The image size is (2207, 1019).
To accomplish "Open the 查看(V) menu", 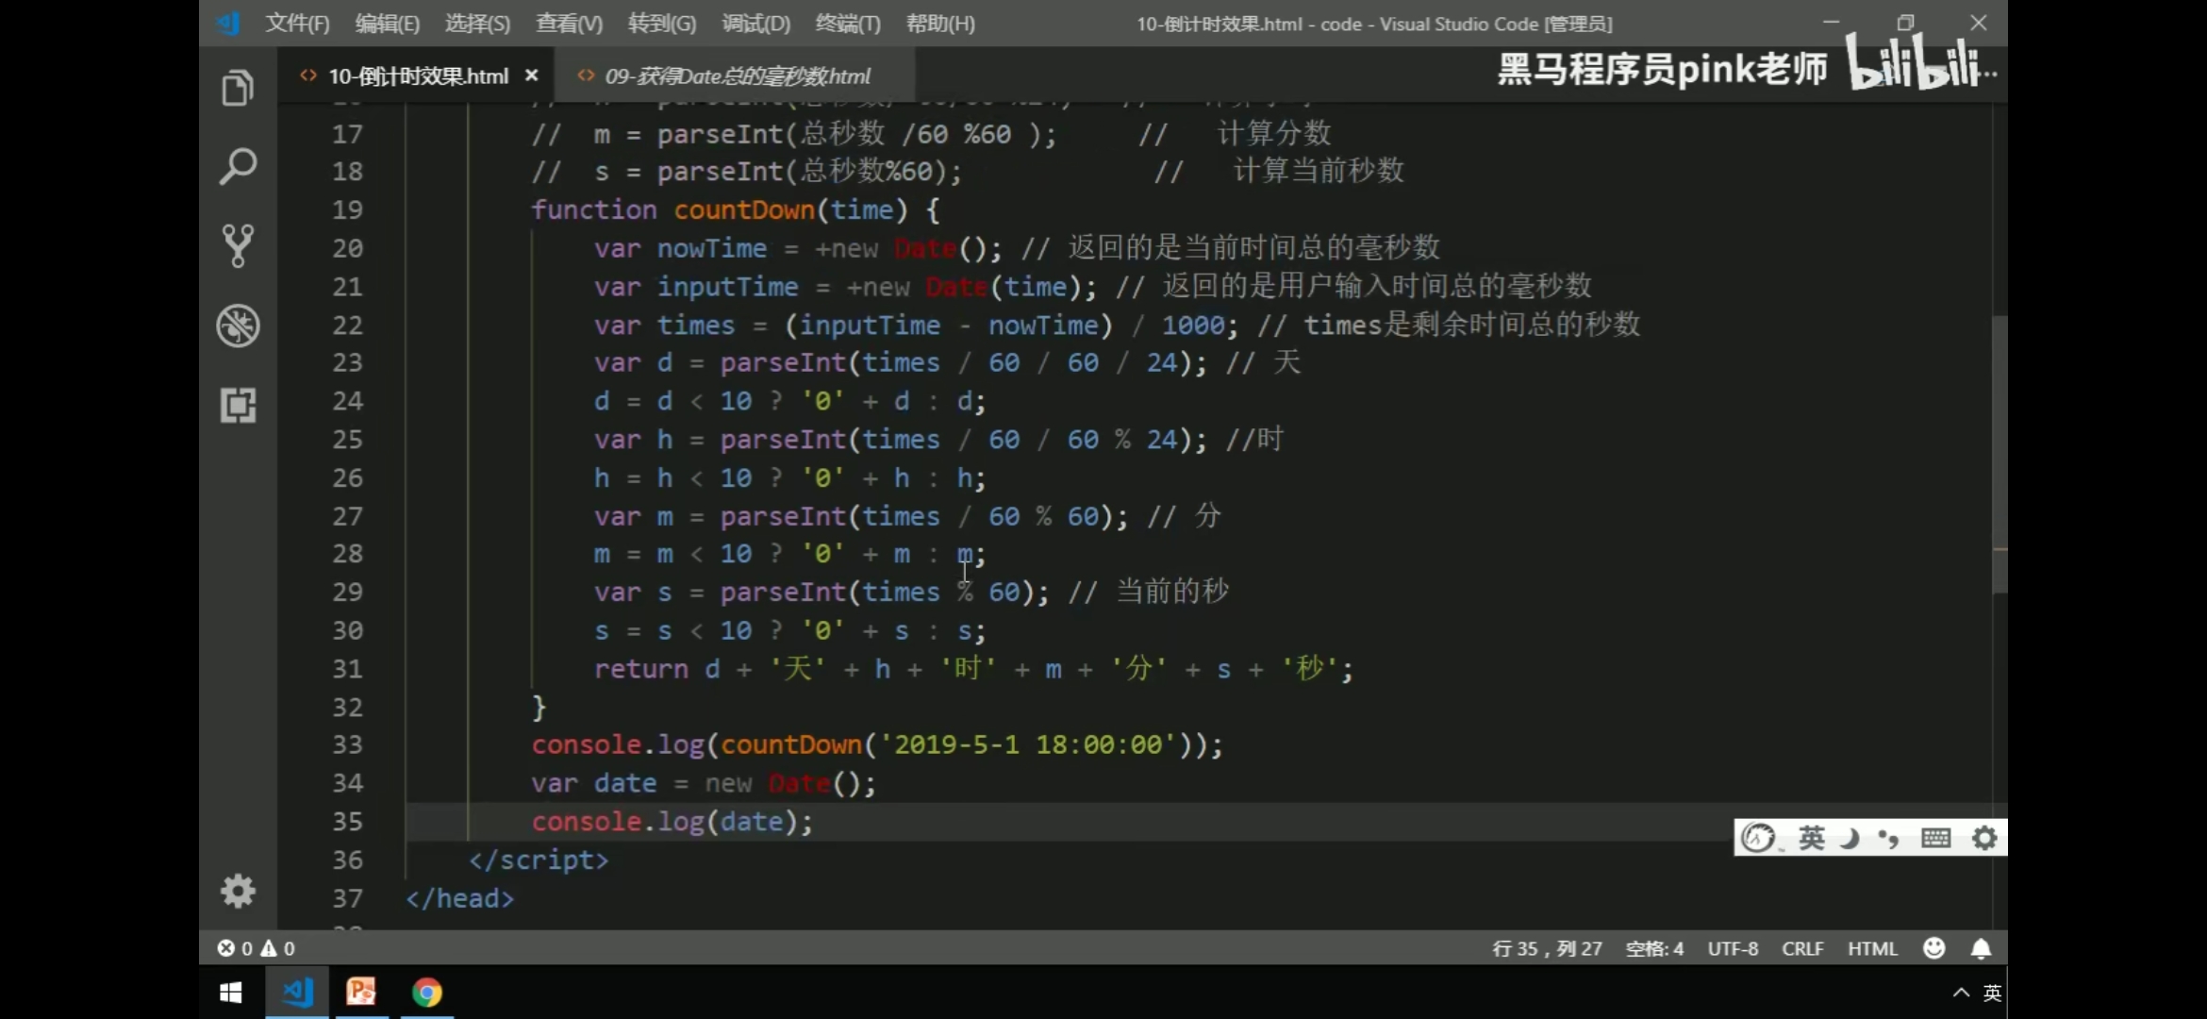I will [569, 24].
